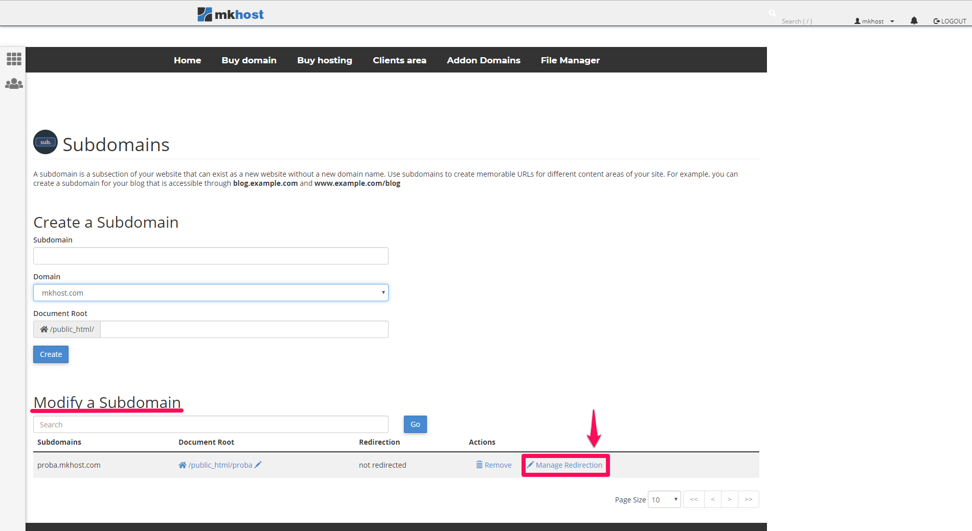Open Addon Domains in the navigation bar
The height and width of the screenshot is (531, 972).
point(483,60)
